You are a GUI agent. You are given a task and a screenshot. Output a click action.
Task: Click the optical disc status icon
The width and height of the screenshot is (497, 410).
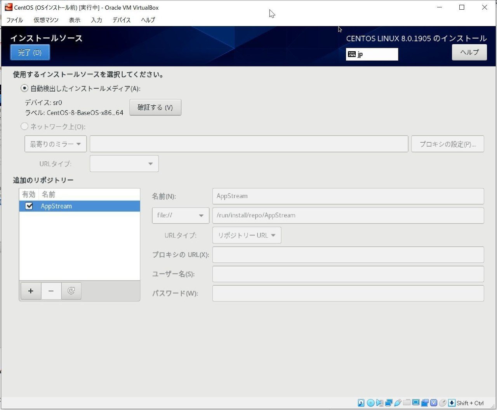click(x=371, y=403)
